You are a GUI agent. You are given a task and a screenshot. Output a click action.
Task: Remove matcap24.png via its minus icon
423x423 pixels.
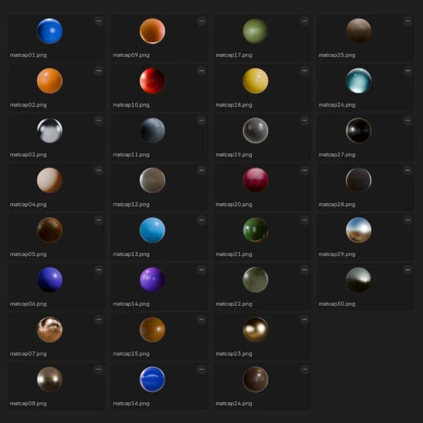click(304, 369)
